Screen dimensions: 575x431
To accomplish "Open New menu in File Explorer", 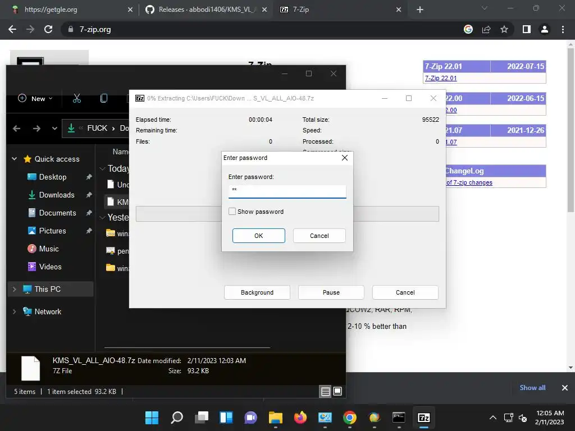I will [x=35, y=99].
